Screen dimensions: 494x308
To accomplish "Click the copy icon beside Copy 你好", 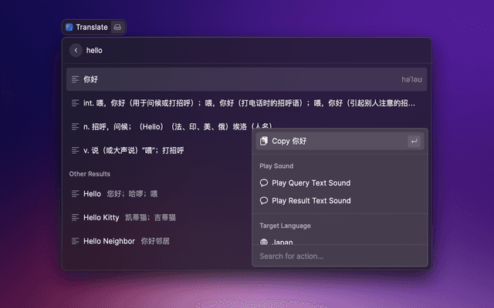I will click(x=264, y=141).
